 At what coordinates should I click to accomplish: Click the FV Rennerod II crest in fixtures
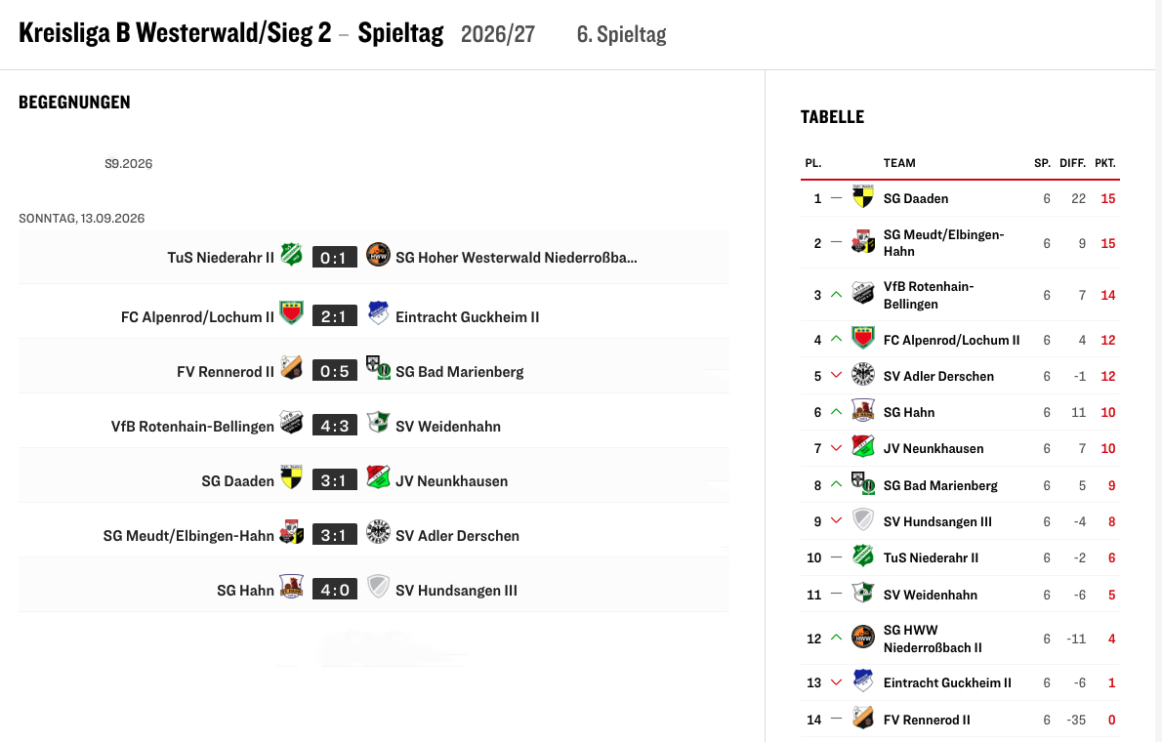coord(291,368)
